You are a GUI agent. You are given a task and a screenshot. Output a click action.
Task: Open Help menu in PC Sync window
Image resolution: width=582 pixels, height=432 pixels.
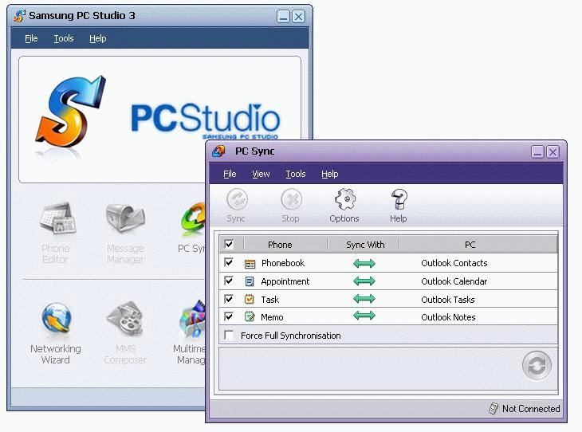point(329,174)
